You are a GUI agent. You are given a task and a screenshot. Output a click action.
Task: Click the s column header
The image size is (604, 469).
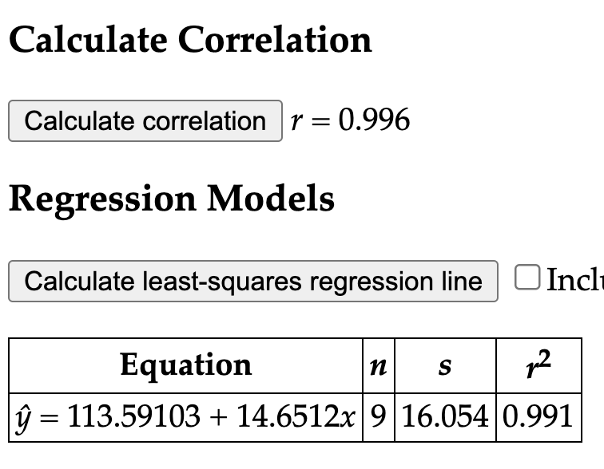tap(446, 365)
